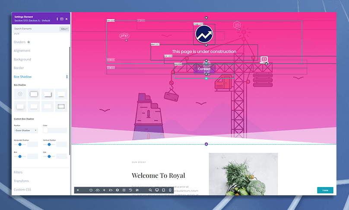Expand the Filters settings section
Screen dimensions: 349x210
point(18,172)
